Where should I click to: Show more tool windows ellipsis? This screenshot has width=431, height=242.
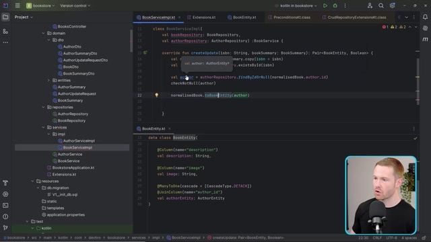[5, 42]
